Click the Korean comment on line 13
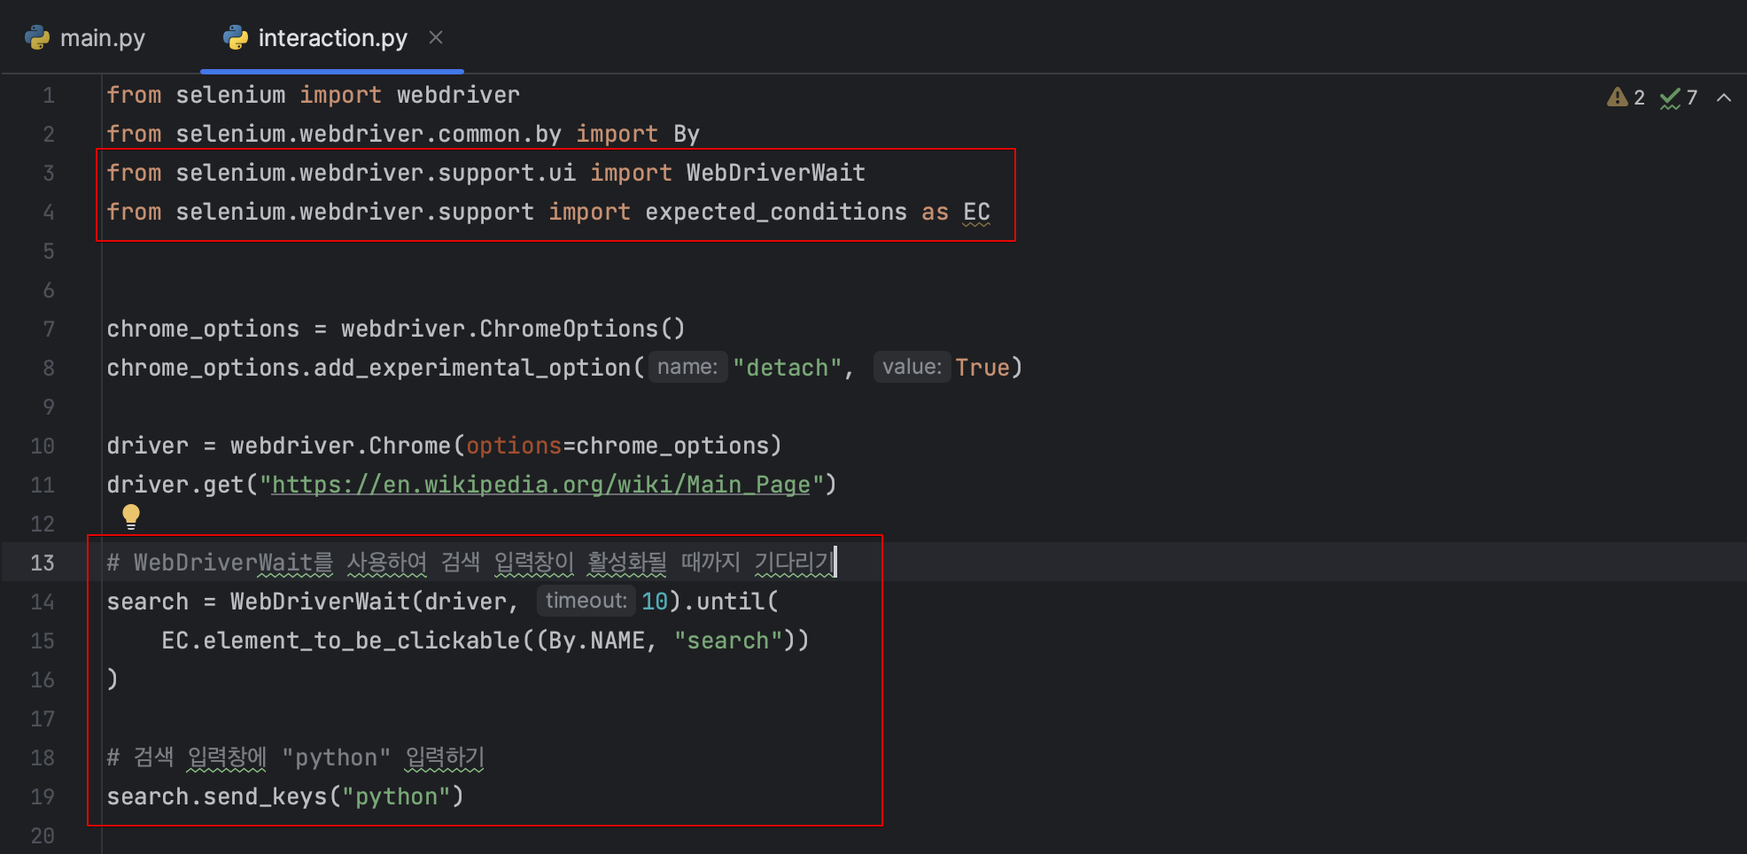 pos(470,563)
